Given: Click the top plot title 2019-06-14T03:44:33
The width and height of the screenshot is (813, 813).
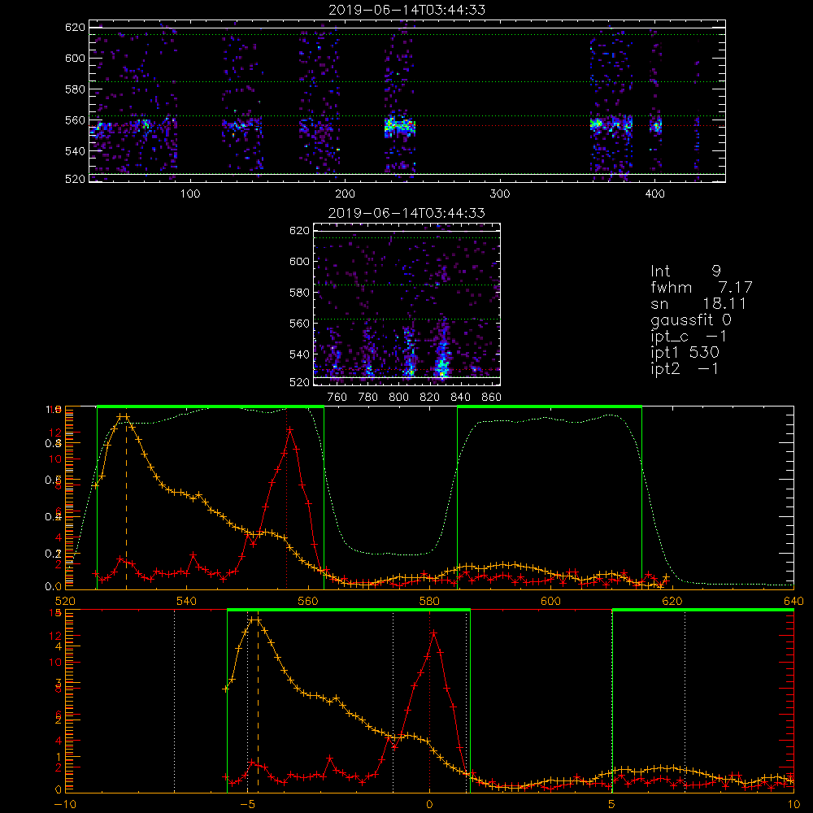Looking at the screenshot, I should tap(407, 10).
